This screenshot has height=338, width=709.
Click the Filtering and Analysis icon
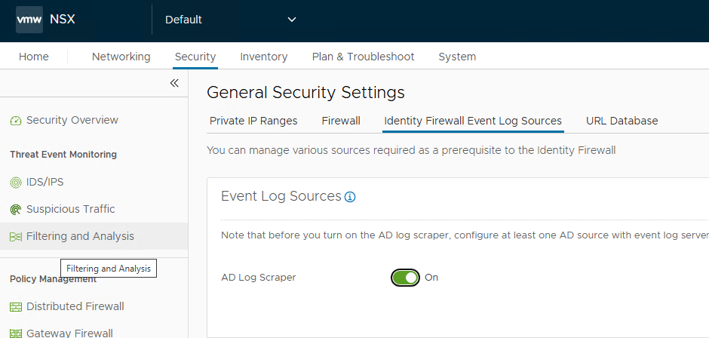[x=16, y=237]
